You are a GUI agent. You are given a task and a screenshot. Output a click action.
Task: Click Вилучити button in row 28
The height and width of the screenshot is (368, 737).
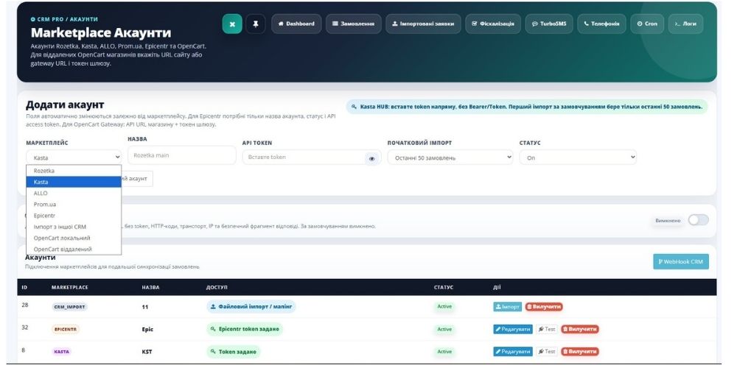coord(545,306)
